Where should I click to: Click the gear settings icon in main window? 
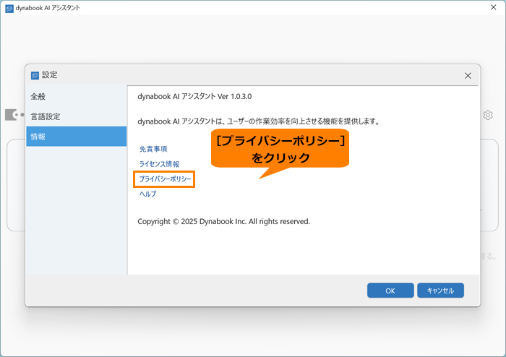point(488,115)
